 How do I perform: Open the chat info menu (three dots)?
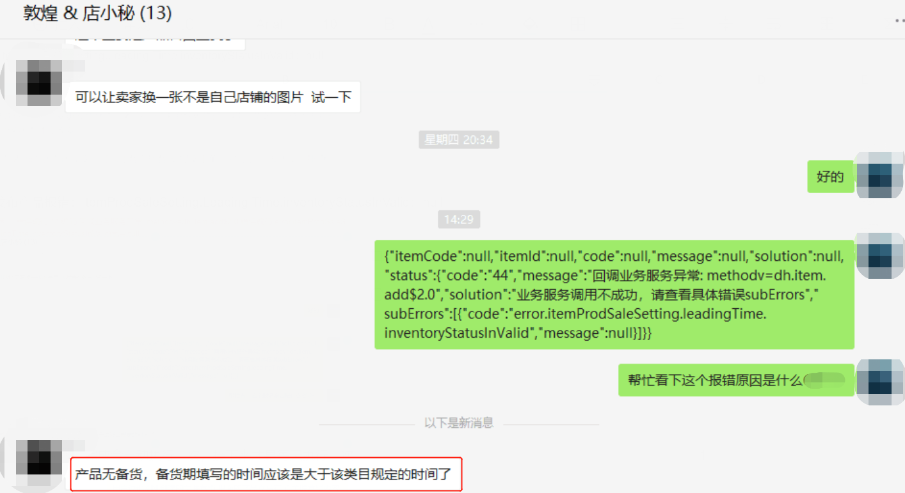pyautogui.click(x=899, y=21)
